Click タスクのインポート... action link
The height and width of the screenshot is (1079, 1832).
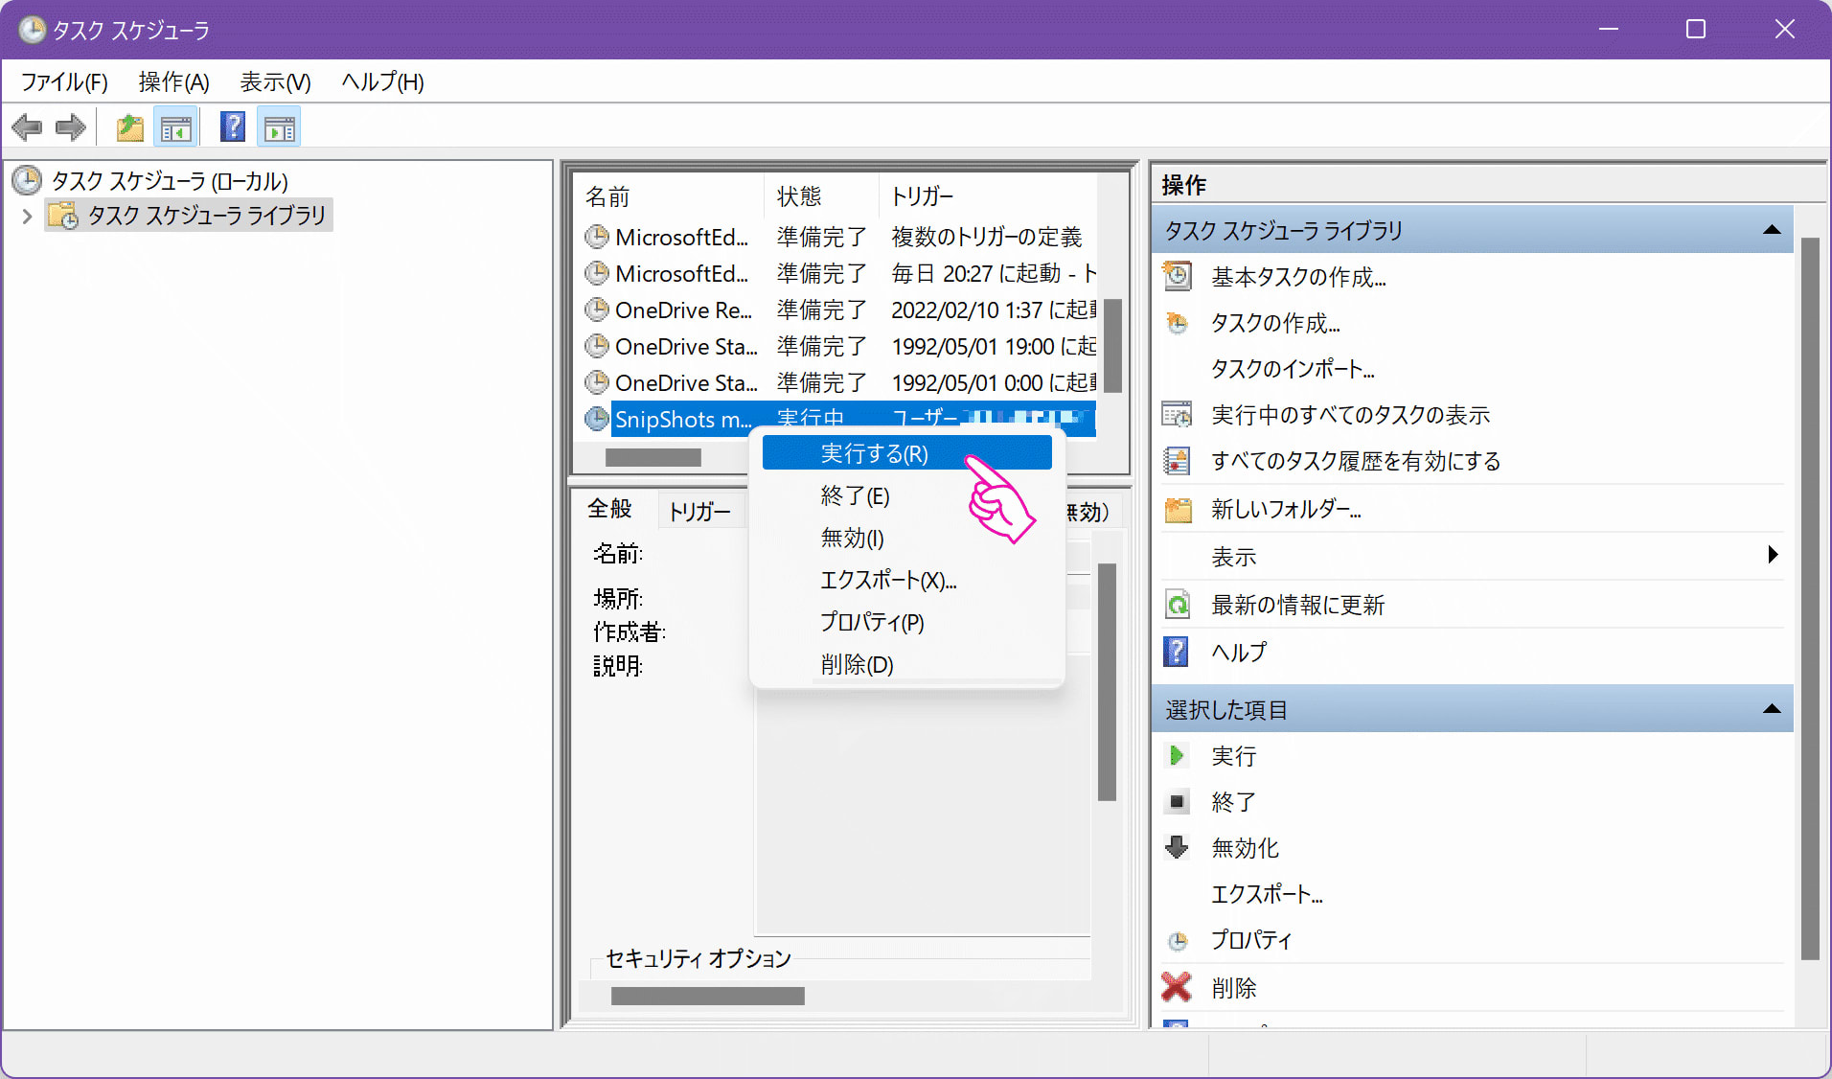(1293, 369)
